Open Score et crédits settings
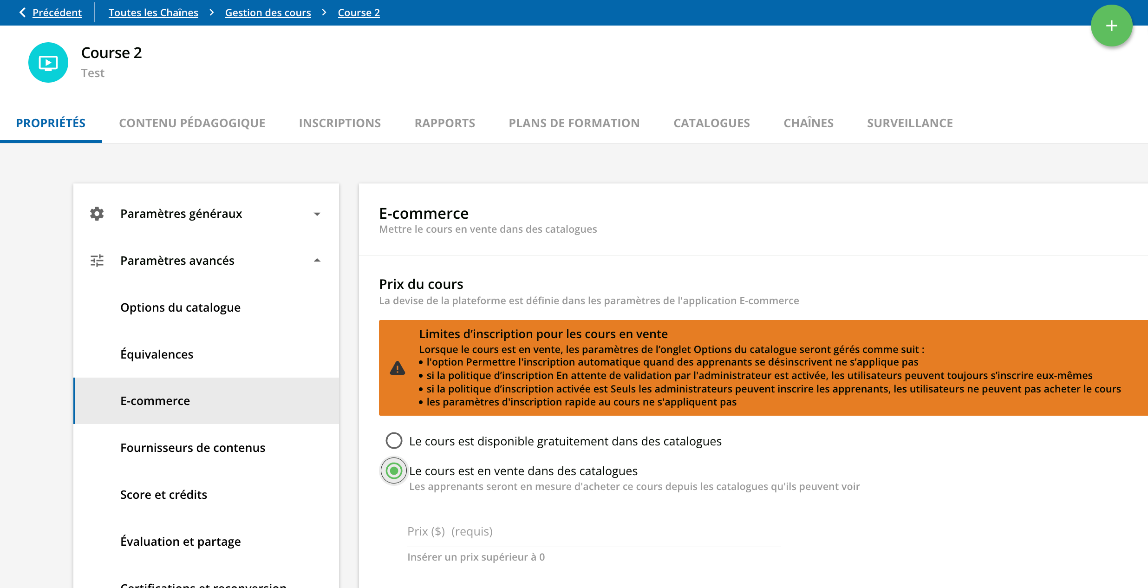The width and height of the screenshot is (1148, 588). (163, 495)
